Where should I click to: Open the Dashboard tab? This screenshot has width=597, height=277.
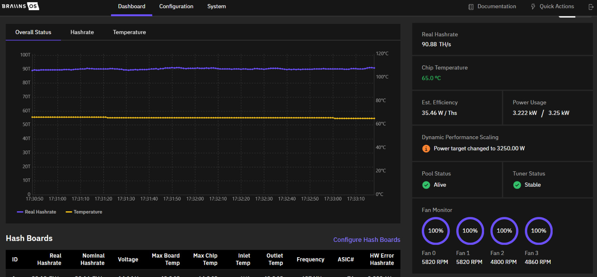tap(132, 7)
